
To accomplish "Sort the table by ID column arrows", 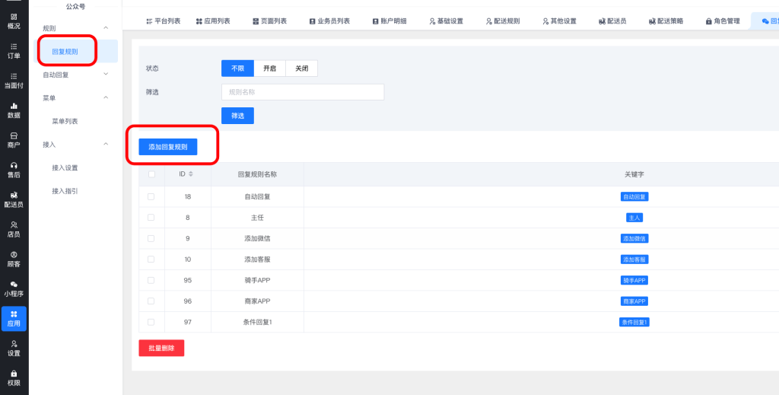I will [x=190, y=174].
